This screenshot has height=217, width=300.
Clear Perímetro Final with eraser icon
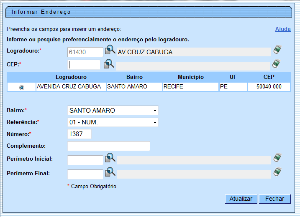(277, 172)
